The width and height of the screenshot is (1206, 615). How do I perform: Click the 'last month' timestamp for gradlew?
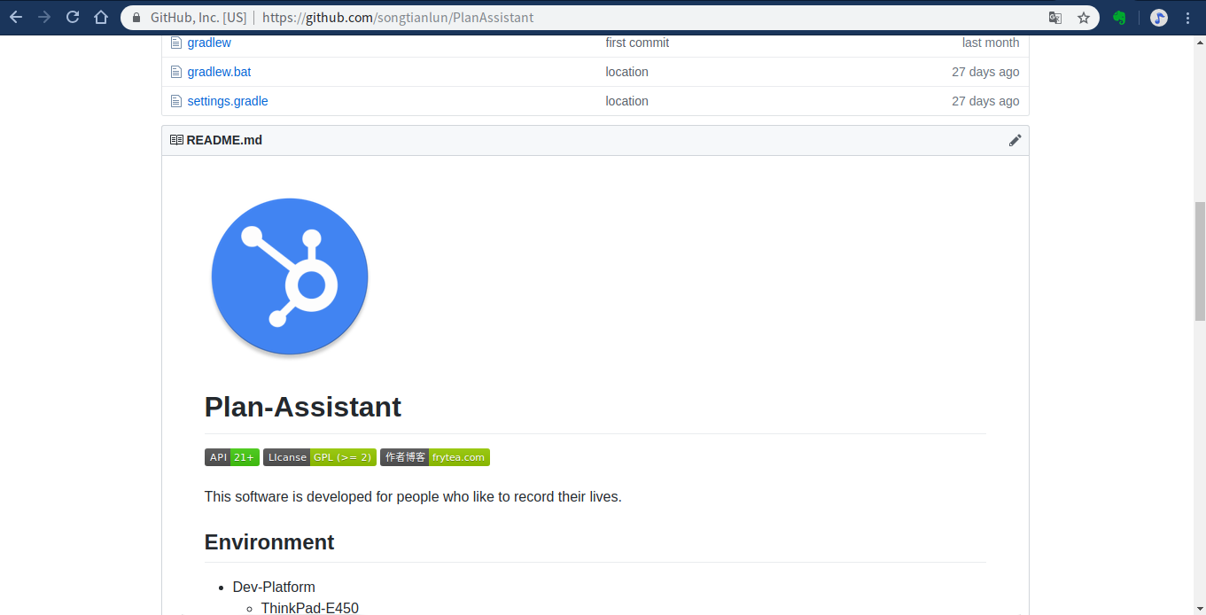[991, 43]
